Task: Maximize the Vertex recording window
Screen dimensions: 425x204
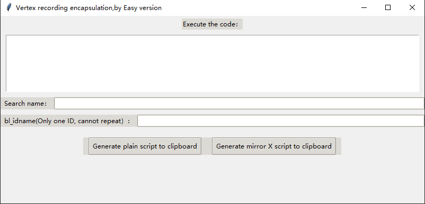Action: (x=388, y=7)
